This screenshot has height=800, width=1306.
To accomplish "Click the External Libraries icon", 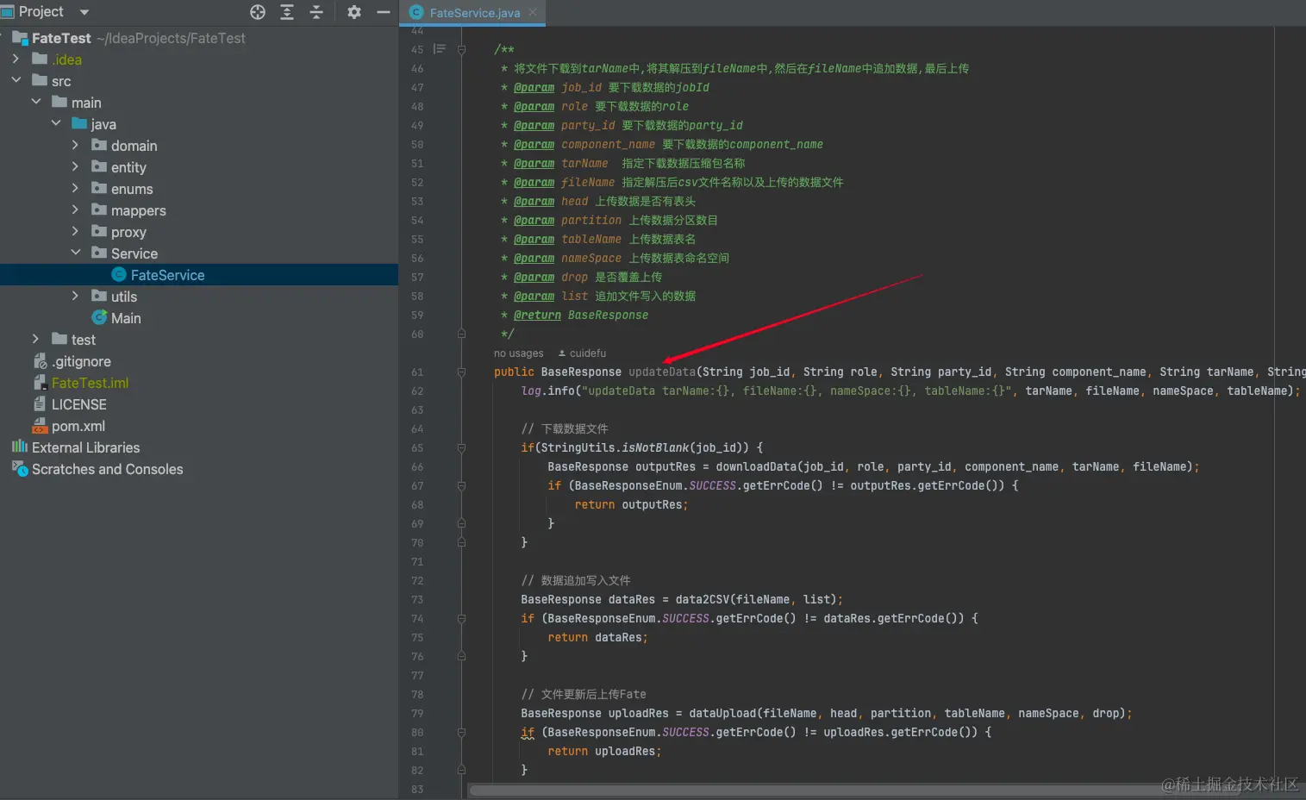I will click(20, 447).
